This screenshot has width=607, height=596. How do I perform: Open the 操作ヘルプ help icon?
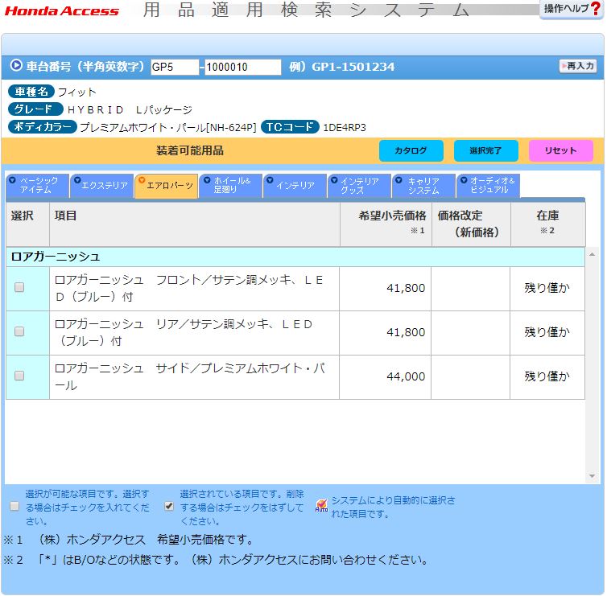pos(572,9)
